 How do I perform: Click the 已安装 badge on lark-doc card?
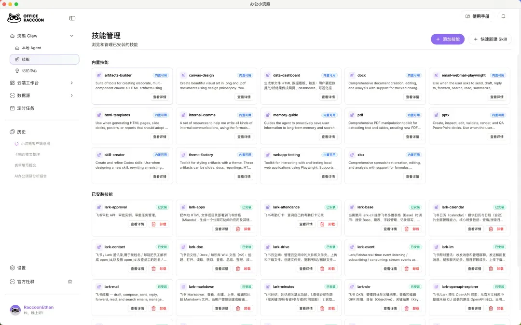pyautogui.click(x=247, y=247)
